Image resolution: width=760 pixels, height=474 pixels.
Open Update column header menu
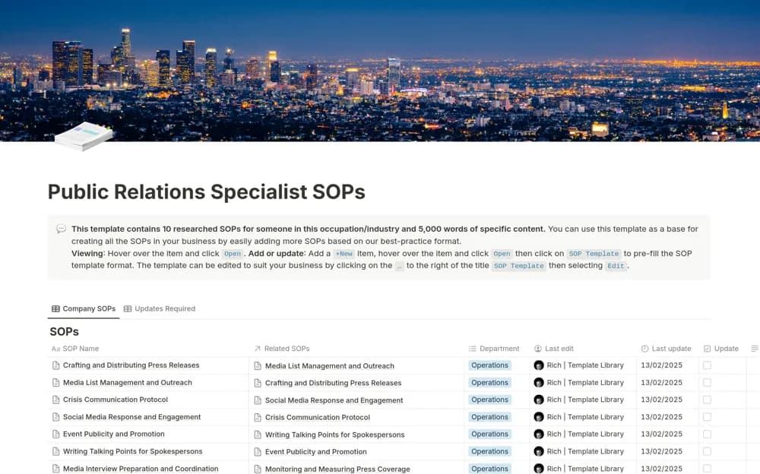(723, 349)
